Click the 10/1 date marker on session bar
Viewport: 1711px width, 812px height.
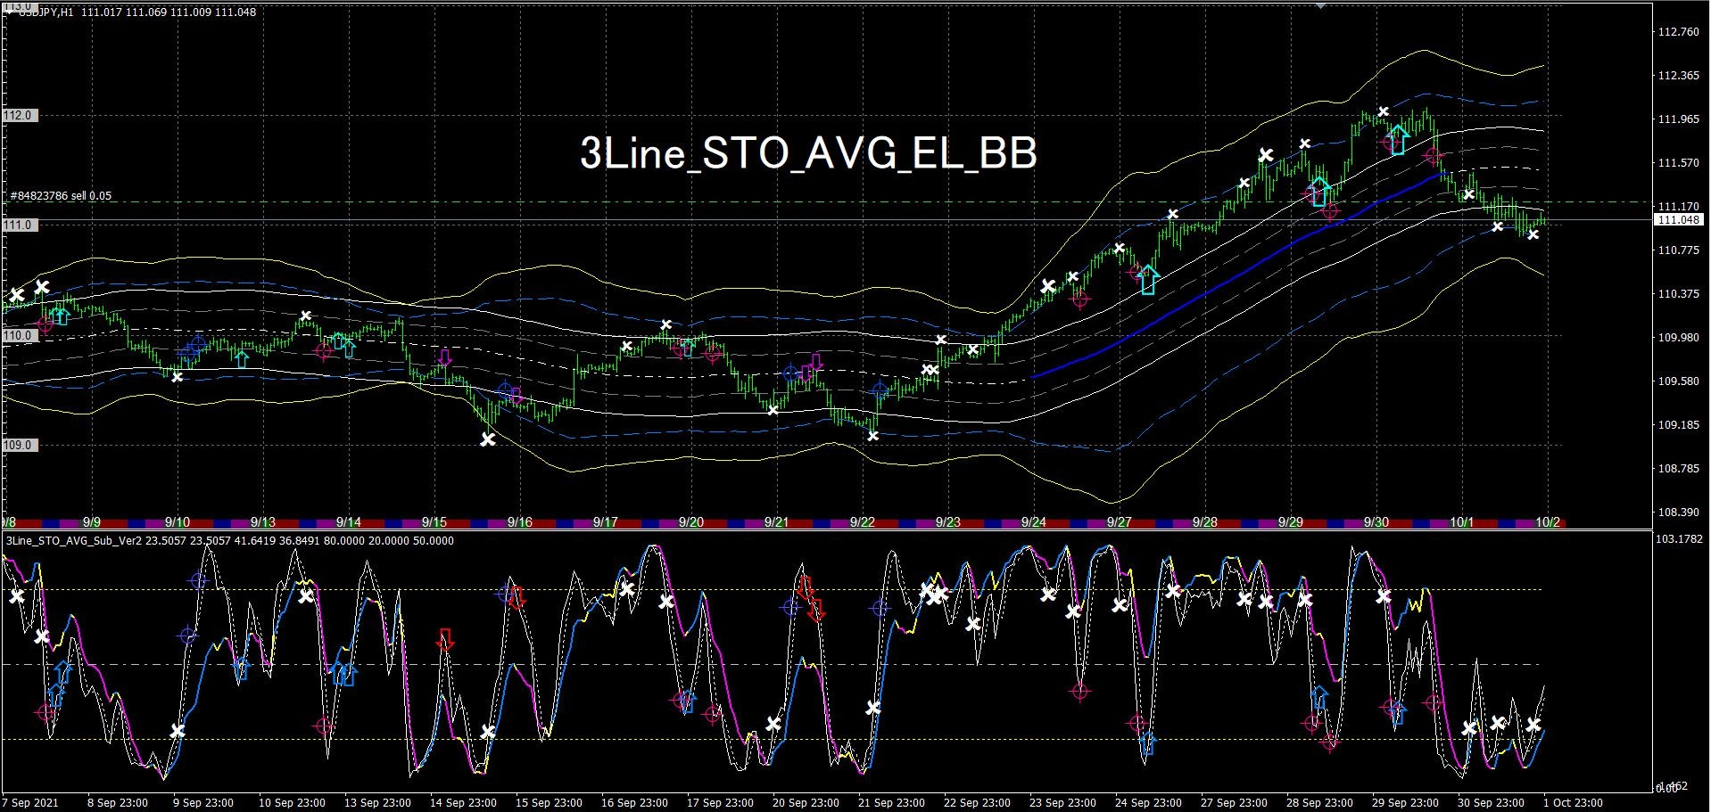point(1462,522)
